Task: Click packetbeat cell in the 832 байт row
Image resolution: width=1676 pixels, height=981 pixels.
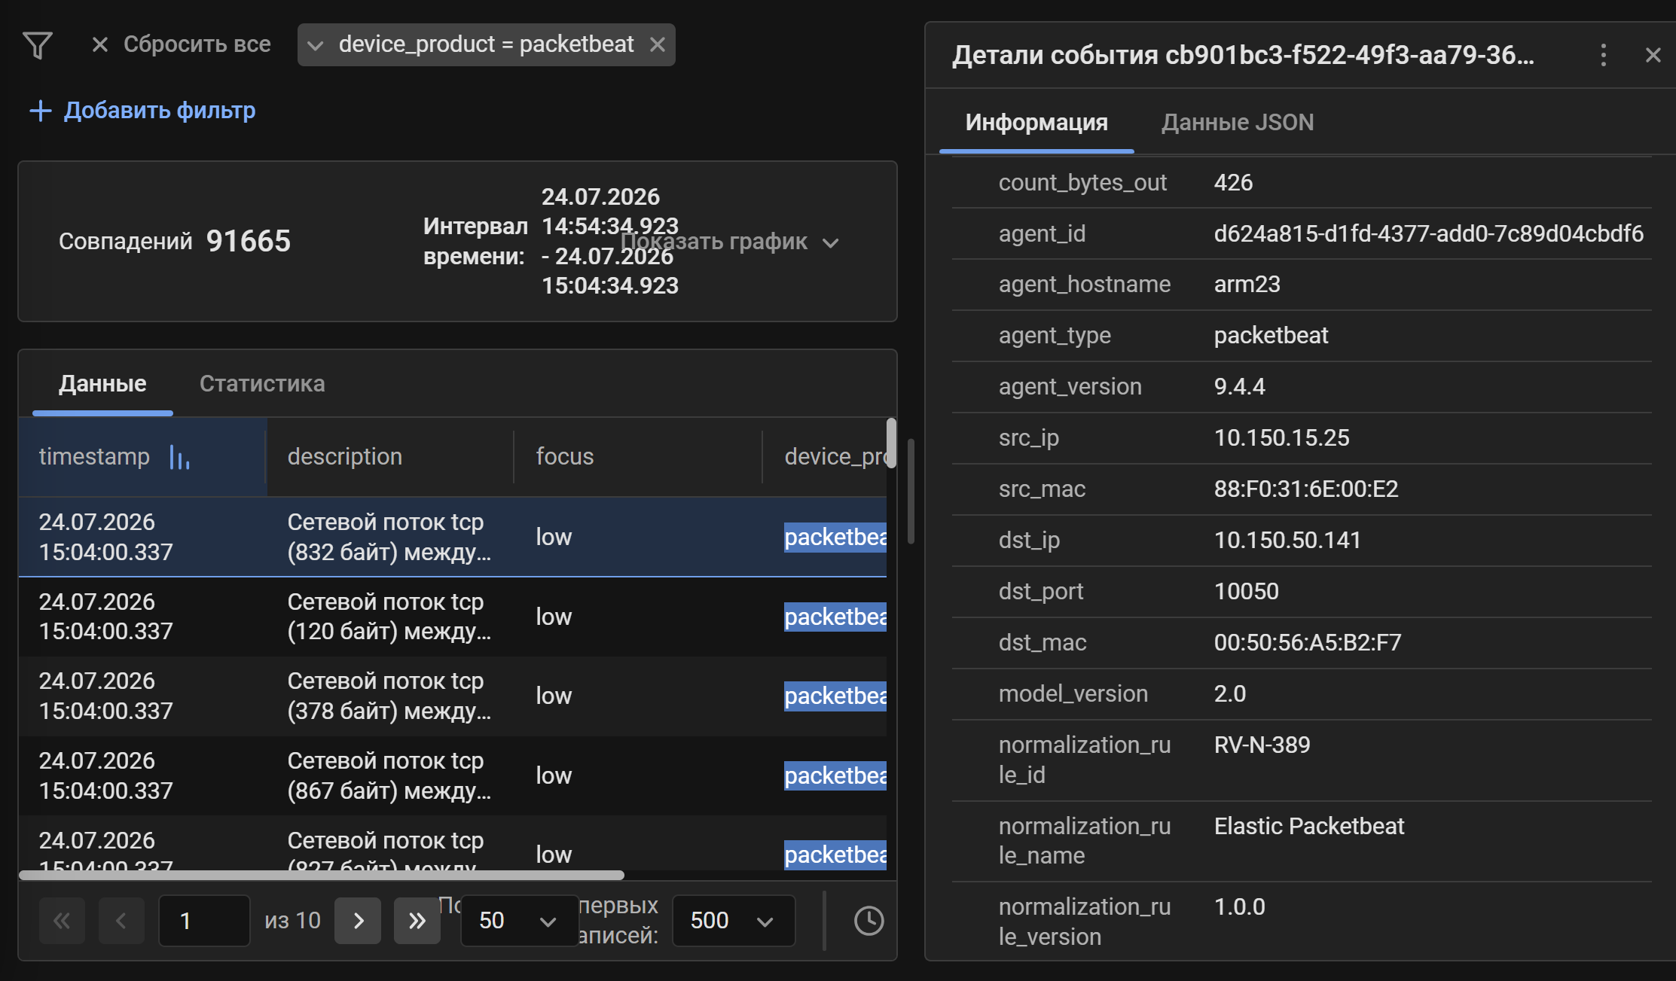Action: pyautogui.click(x=835, y=538)
